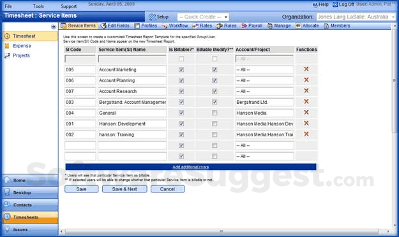Image resolution: width=399 pixels, height=237 pixels.
Task: Click the Members icon
Action: [326, 26]
